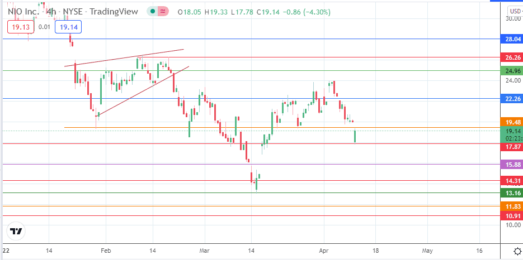The height and width of the screenshot is (260, 523).
Task: Click the Mar date axis label
Action: click(x=205, y=250)
